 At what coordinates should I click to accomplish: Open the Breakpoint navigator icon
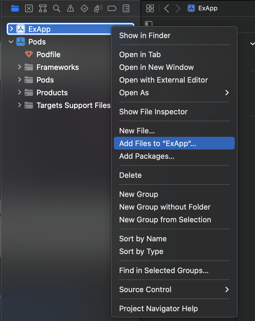pos(112,8)
